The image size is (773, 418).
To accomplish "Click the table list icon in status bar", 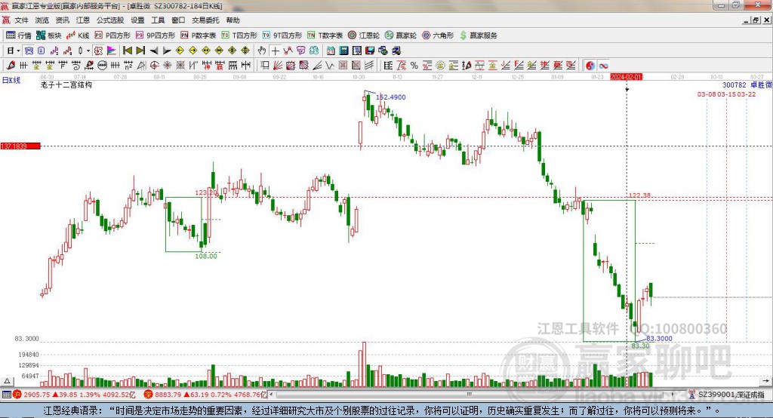I will click(x=6, y=395).
